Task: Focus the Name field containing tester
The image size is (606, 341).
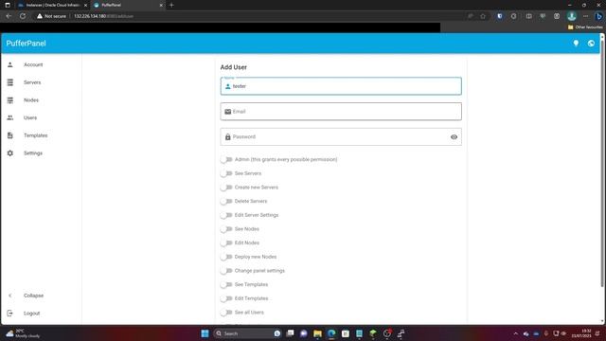Action: tap(341, 86)
